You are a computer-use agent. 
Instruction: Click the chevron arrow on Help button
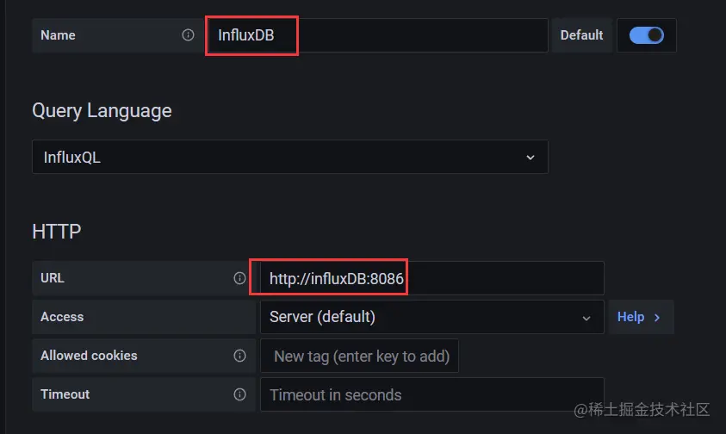click(657, 317)
